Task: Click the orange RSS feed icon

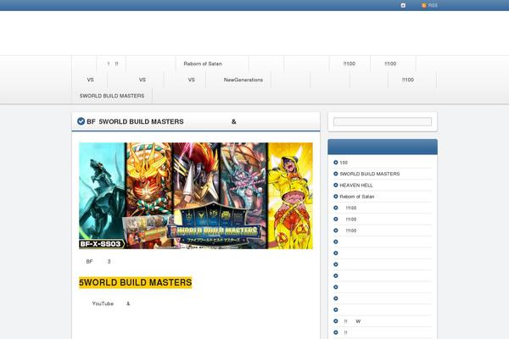Action: coord(423,6)
